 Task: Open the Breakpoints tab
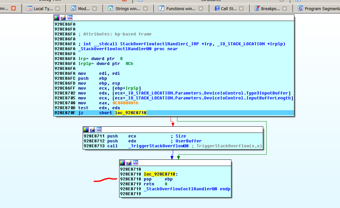270,9
